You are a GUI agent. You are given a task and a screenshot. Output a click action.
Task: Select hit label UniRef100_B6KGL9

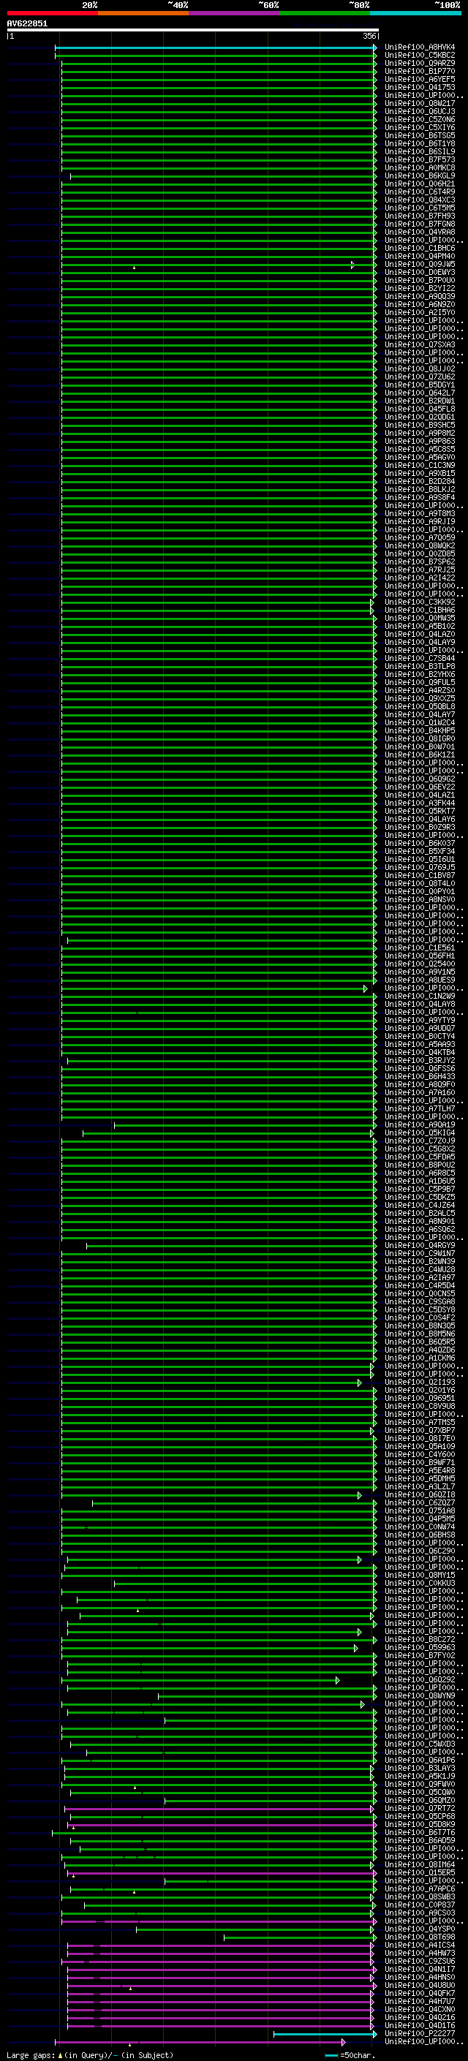pos(419,176)
